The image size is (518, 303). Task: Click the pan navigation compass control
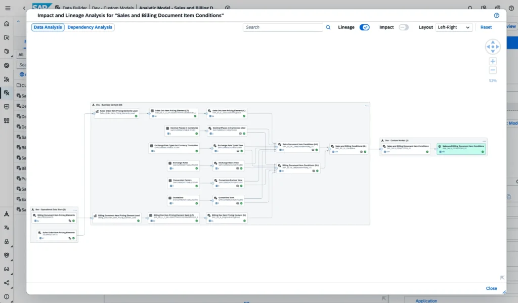click(x=493, y=47)
